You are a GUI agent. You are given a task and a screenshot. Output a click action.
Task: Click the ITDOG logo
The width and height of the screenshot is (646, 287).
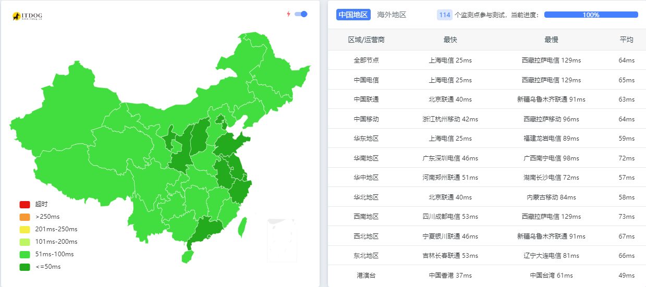[27, 17]
